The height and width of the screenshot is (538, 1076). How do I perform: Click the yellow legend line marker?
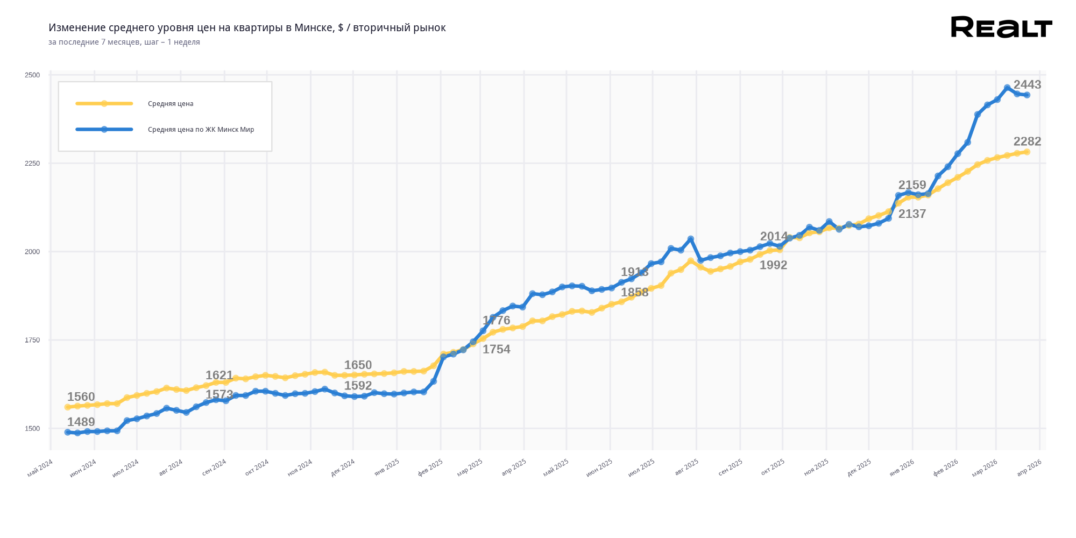pyautogui.click(x=104, y=103)
